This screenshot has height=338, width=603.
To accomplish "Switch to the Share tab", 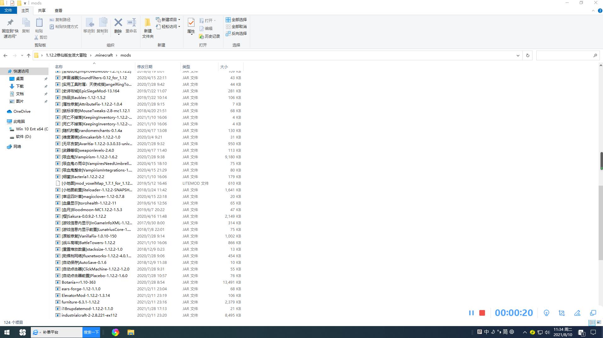I will [42, 10].
